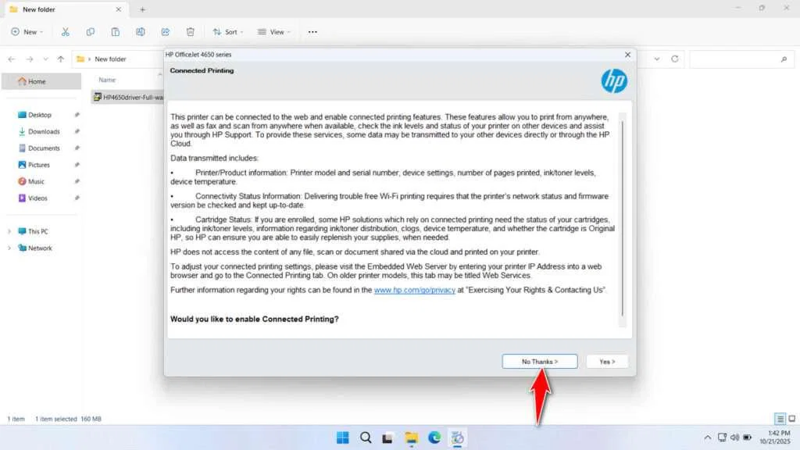Click the Refresh icon beside the address bar
The width and height of the screenshot is (800, 450).
[x=676, y=59]
